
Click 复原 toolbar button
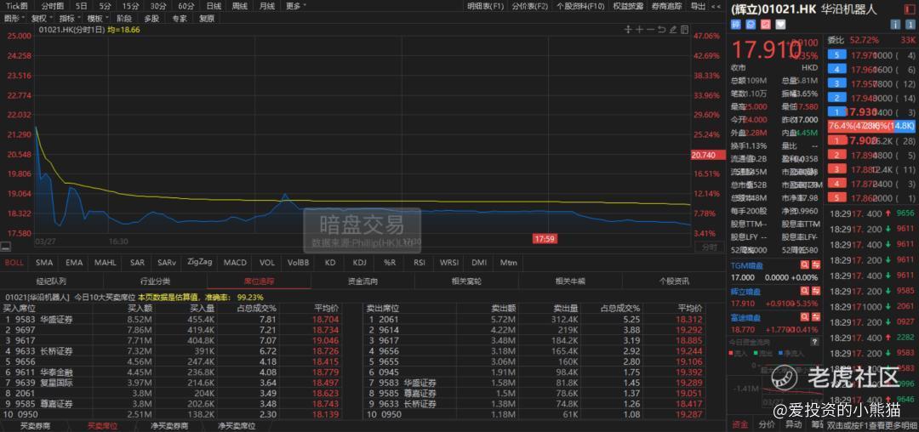206,18
